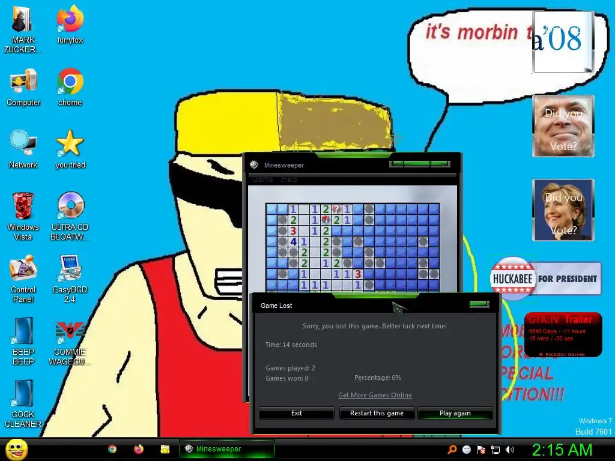Click the McCain 'Did you Vote?' gadget

click(x=563, y=126)
